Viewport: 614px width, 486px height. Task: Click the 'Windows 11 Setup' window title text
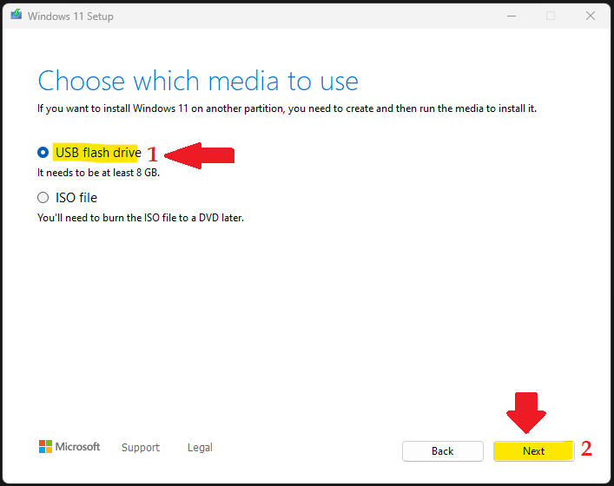tap(70, 16)
